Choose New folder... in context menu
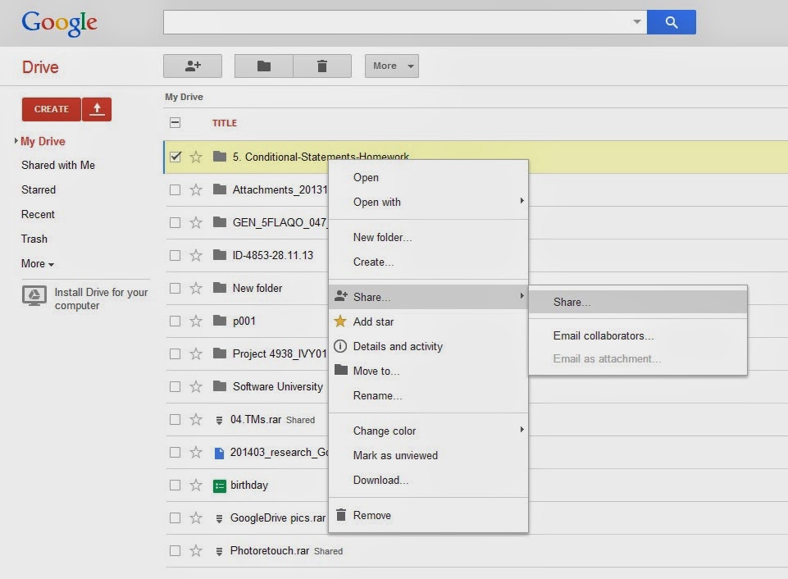This screenshot has height=579, width=788. 428,237
